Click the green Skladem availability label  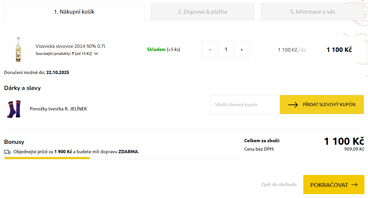156,50
